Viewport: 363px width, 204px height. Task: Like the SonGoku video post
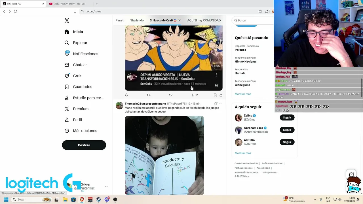click(x=171, y=95)
